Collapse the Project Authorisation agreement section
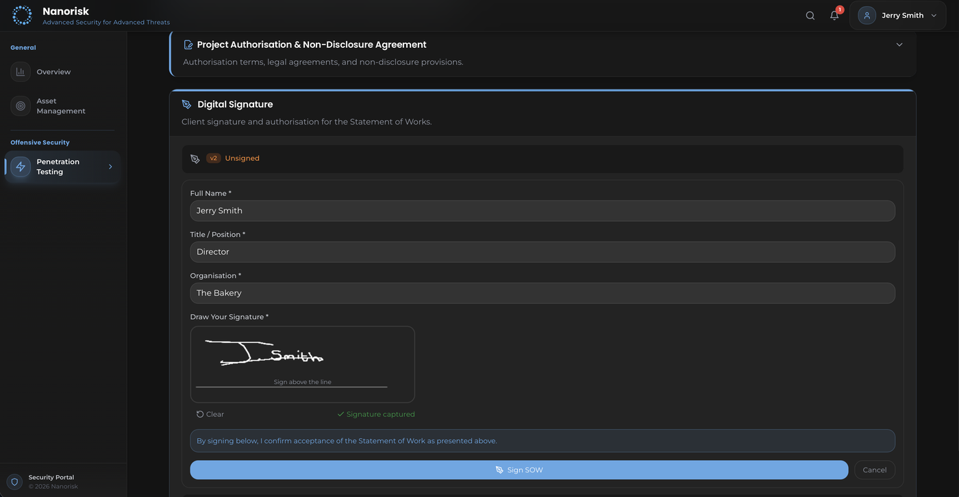959x497 pixels. click(x=899, y=44)
